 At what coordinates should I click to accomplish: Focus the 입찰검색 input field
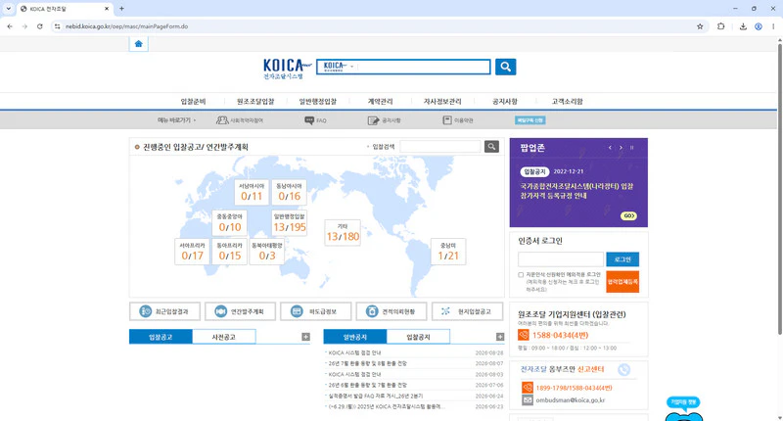439,146
